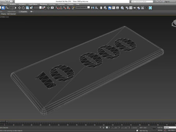
Task: Toggle Spinner Snap
Action: tap(69, 8)
